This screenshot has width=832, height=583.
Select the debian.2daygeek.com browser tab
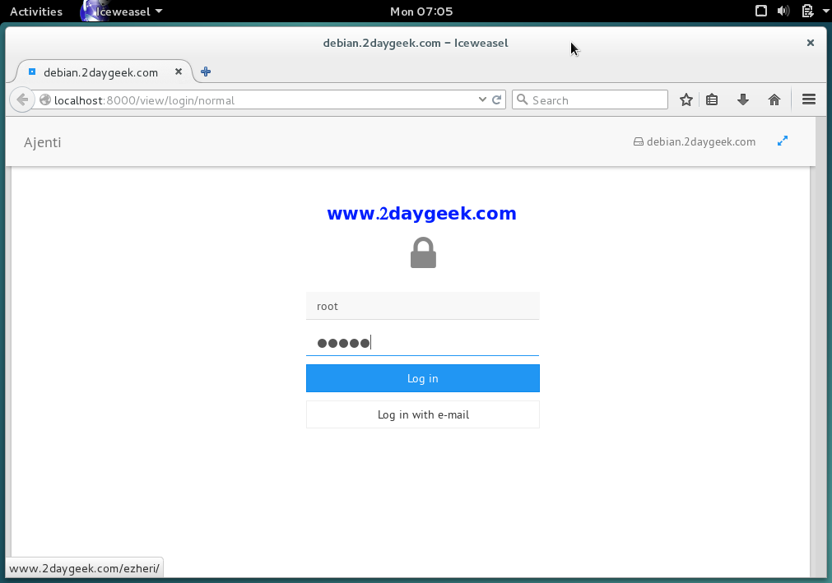click(x=100, y=72)
